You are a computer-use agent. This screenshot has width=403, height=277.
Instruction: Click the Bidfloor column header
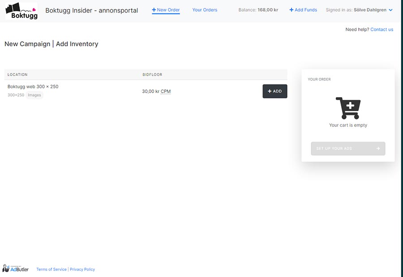tap(152, 75)
